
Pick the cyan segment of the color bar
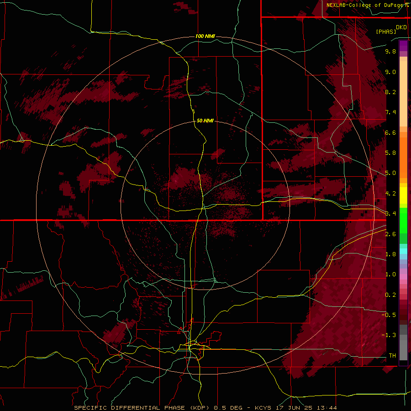coord(403,251)
